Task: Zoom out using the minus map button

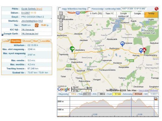Action: [x=61, y=28]
